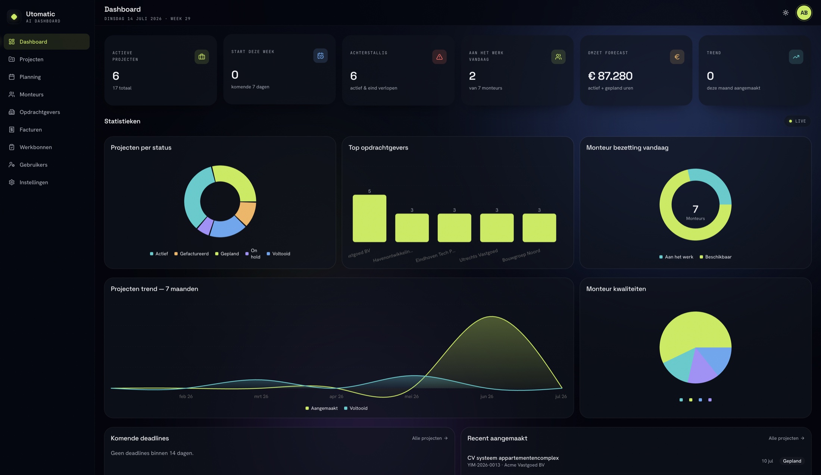The height and width of the screenshot is (475, 821).
Task: Click Alle projecten link under Recent aangemaakt
Action: click(x=786, y=438)
